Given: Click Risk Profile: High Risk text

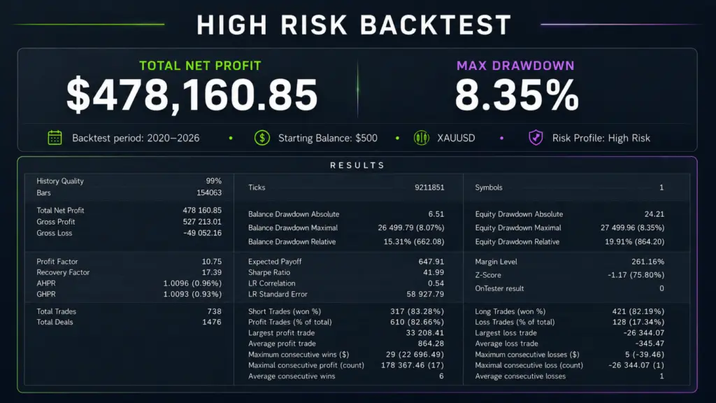Looking at the screenshot, I should [x=601, y=138].
